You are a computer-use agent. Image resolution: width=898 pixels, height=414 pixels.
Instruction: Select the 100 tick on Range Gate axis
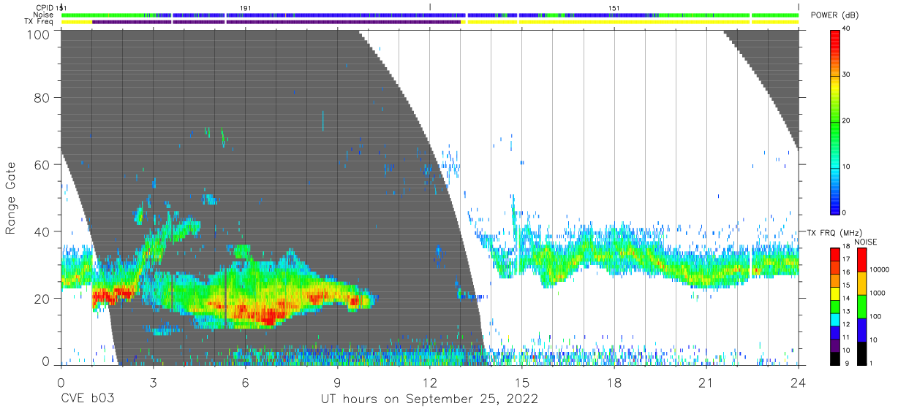click(x=38, y=34)
